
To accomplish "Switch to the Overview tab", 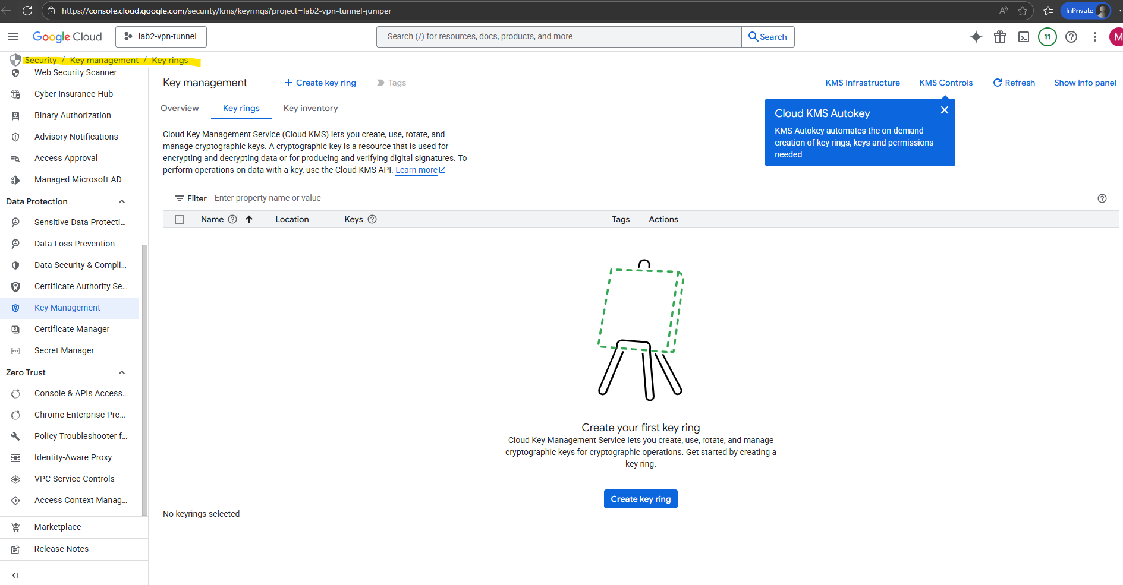I will (180, 108).
